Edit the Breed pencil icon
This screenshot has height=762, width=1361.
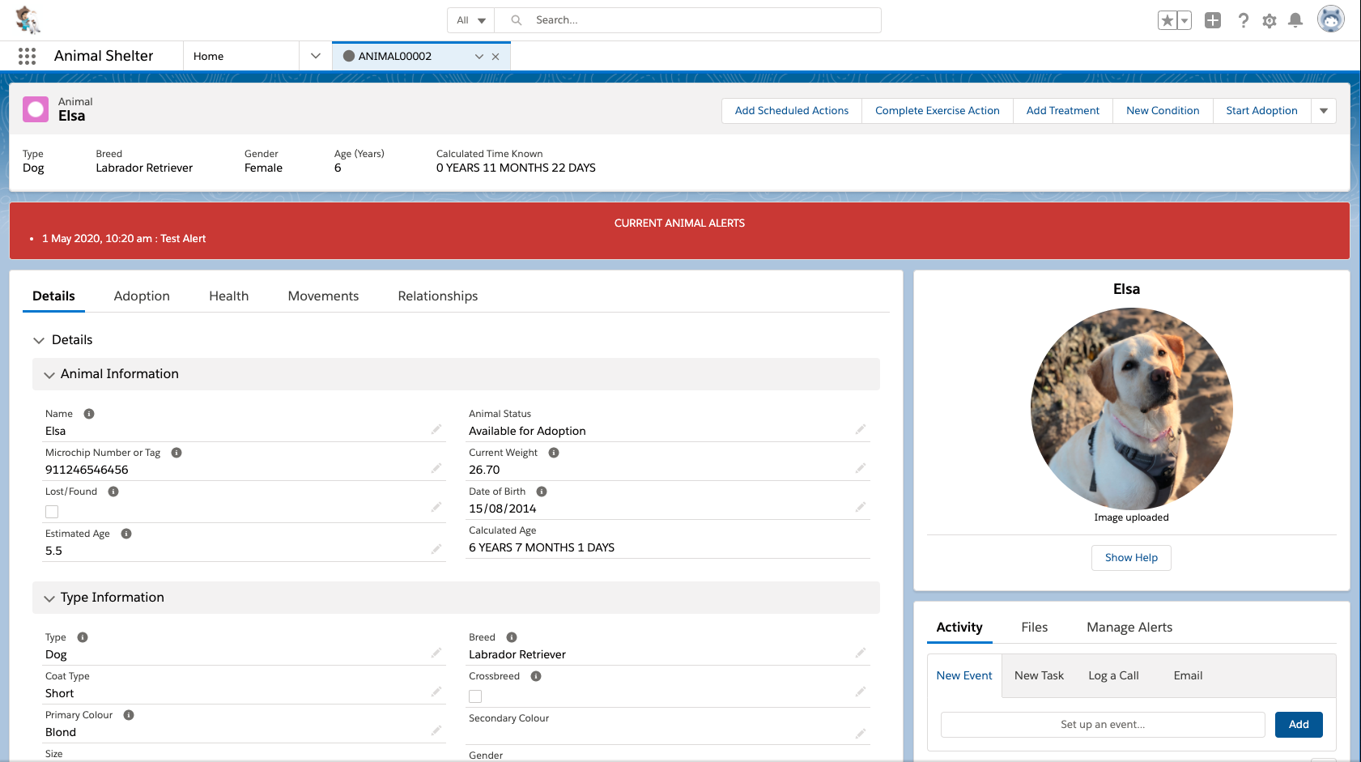pyautogui.click(x=861, y=653)
